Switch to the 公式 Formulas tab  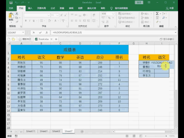[53, 8]
